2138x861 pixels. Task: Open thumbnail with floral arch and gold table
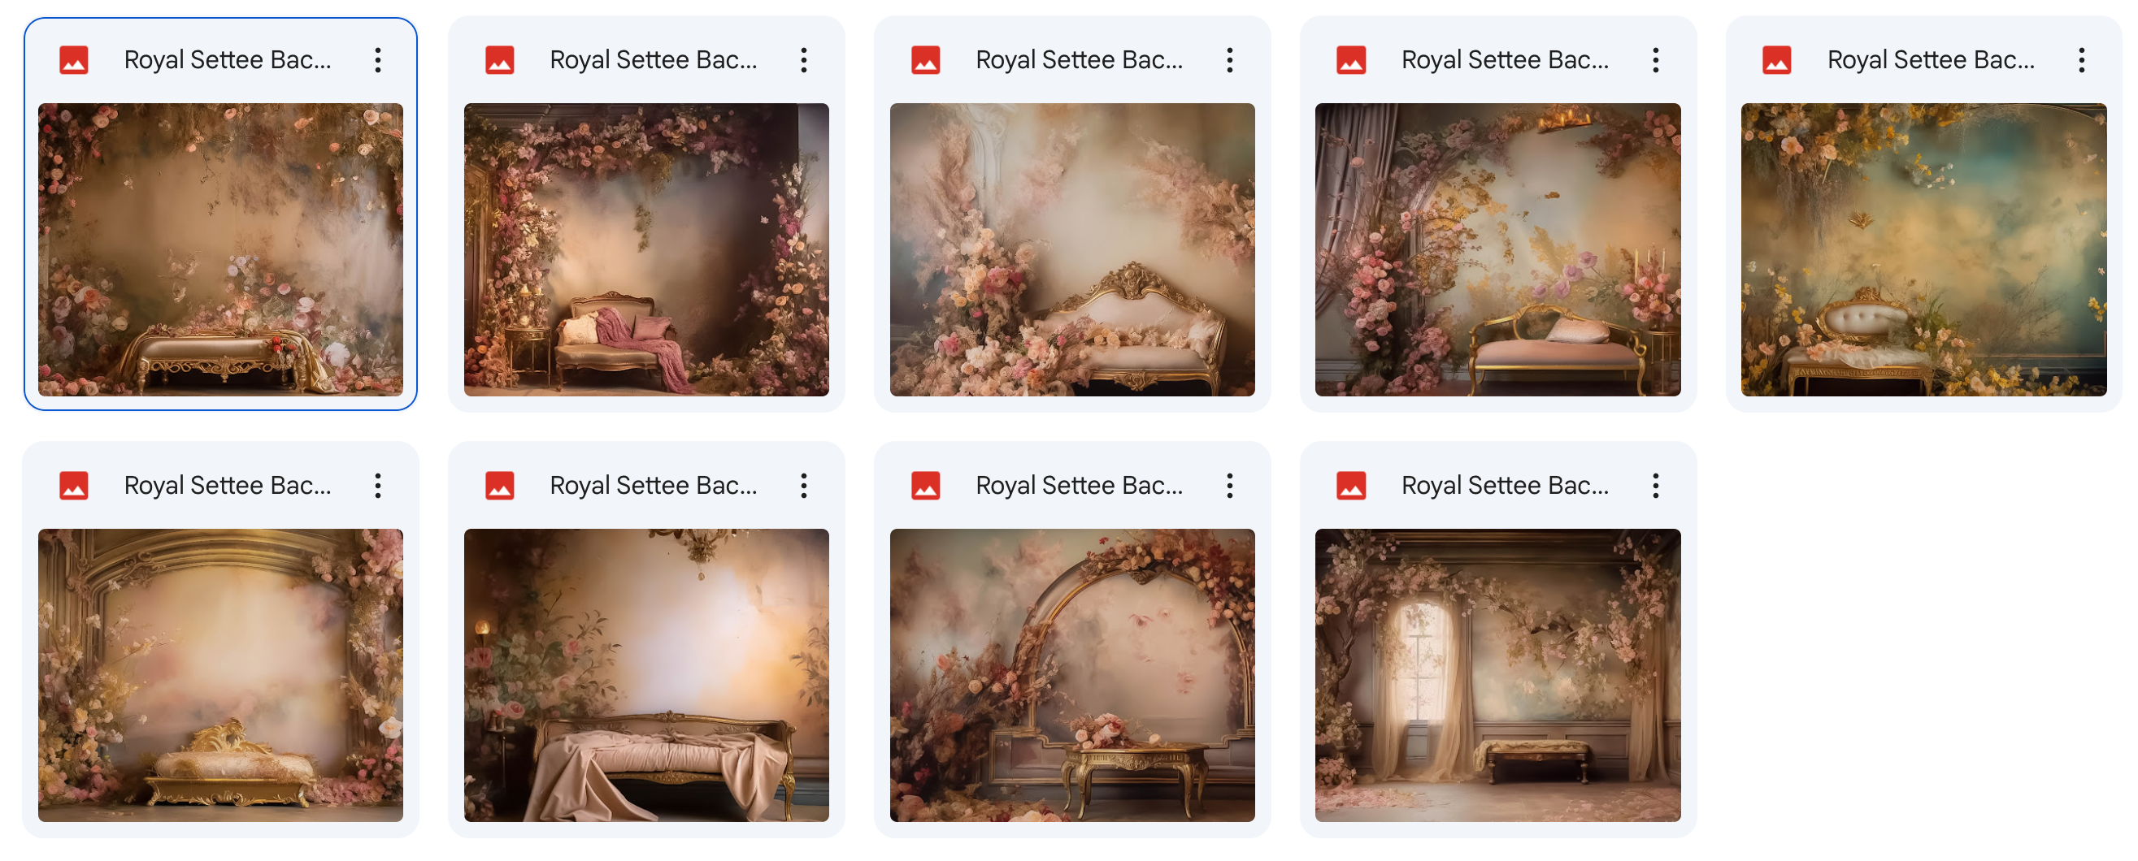(x=1072, y=675)
